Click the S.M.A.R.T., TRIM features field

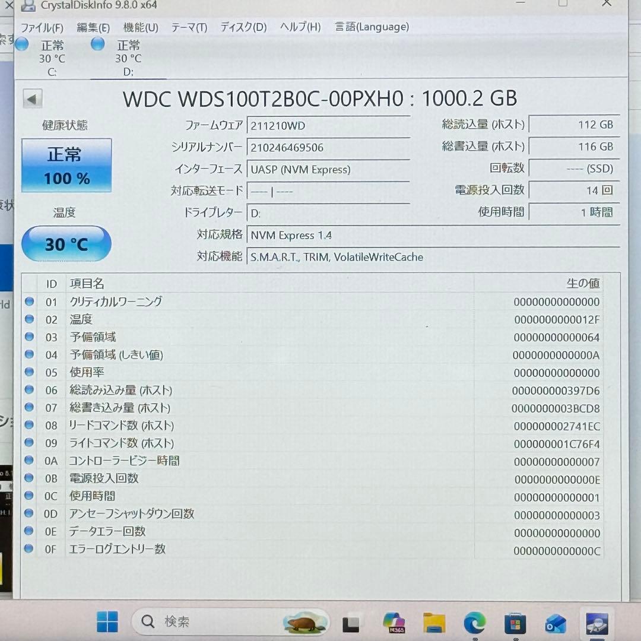[433, 257]
